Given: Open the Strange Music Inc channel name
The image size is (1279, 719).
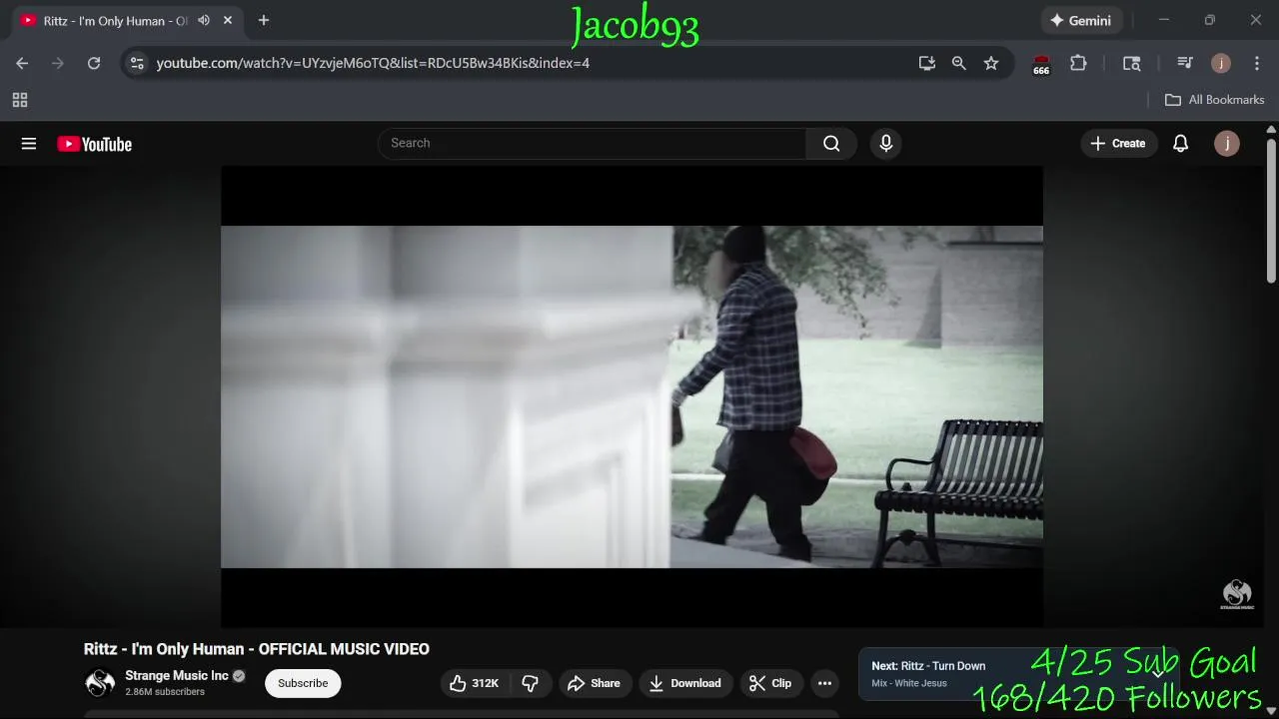Looking at the screenshot, I should point(177,676).
